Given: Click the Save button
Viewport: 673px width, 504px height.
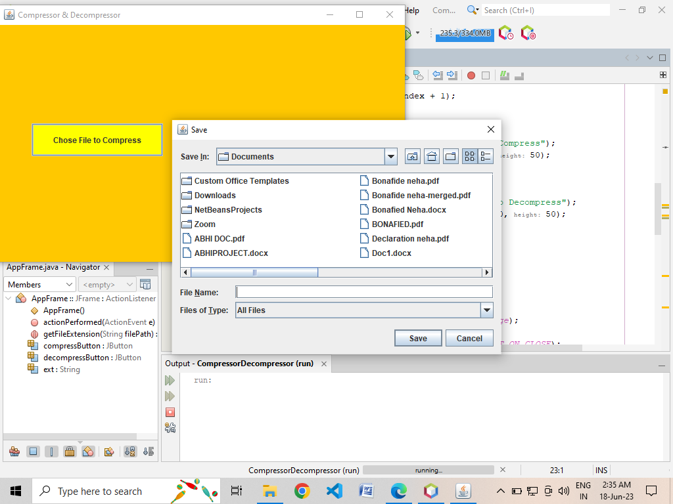Looking at the screenshot, I should 418,338.
